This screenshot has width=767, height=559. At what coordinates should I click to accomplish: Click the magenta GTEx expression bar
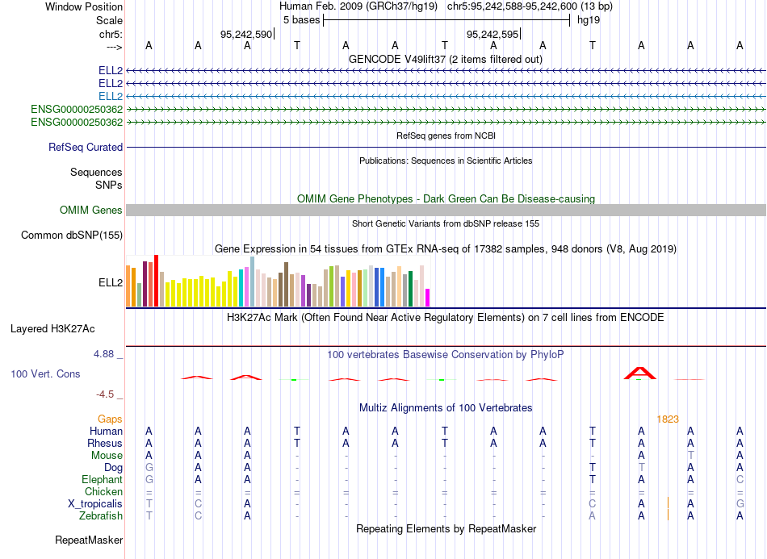(x=428, y=298)
